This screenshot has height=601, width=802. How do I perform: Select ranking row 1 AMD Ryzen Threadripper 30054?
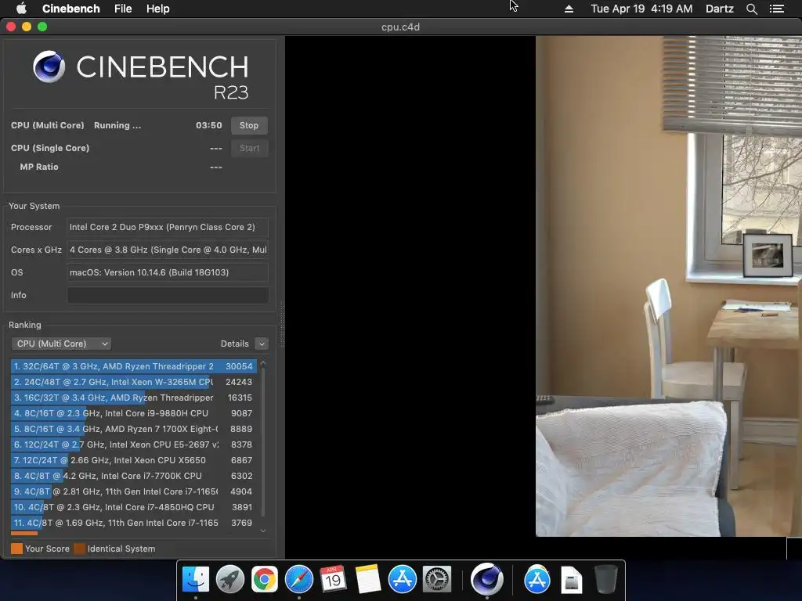[x=133, y=366]
